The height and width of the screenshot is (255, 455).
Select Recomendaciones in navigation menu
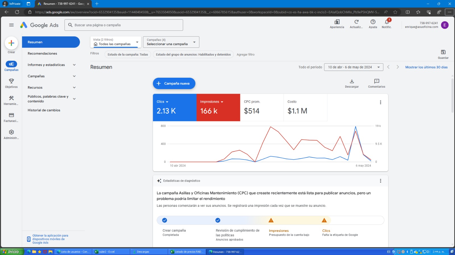tap(42, 54)
